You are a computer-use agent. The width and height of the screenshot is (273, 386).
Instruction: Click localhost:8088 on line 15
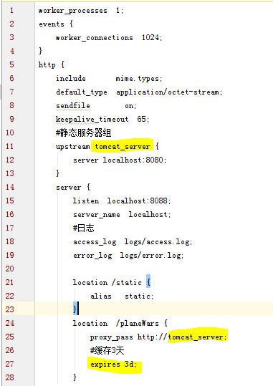point(138,201)
